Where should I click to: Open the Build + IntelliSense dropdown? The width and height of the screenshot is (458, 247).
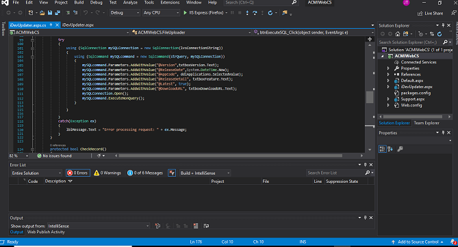205,173
